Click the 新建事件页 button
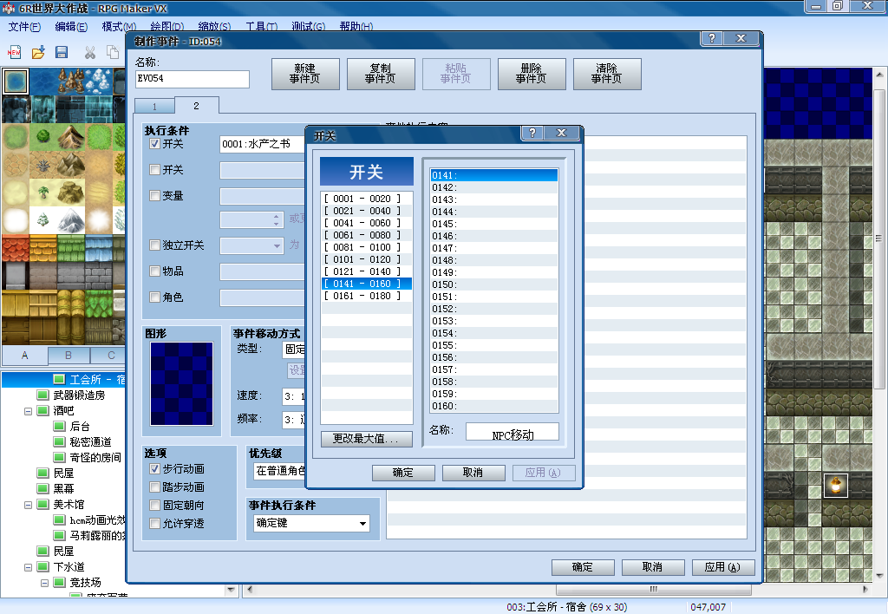The image size is (888, 614). coord(305,75)
